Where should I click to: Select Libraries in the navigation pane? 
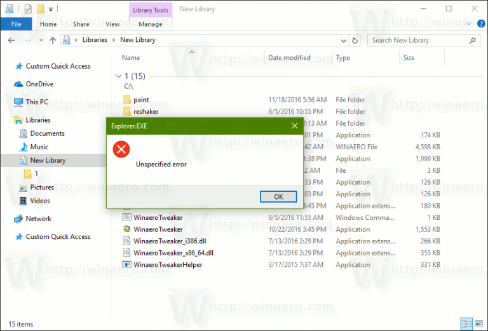(x=38, y=120)
